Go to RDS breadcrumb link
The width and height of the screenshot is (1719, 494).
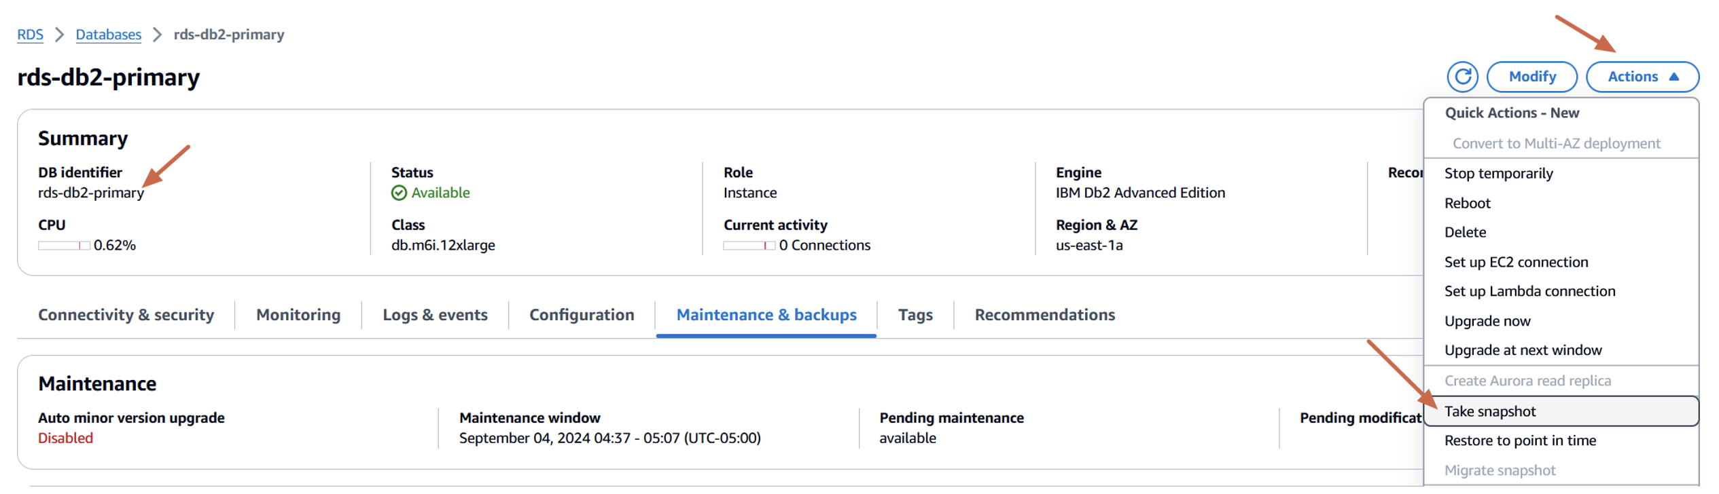click(30, 35)
